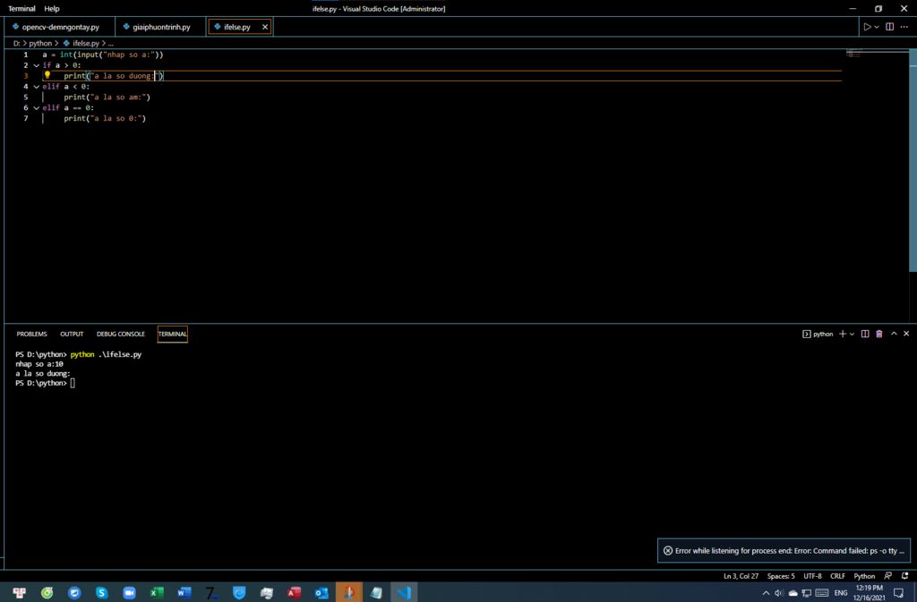The width and height of the screenshot is (917, 602).
Task: Click the ifelse.py breadcrumb
Action: point(85,43)
